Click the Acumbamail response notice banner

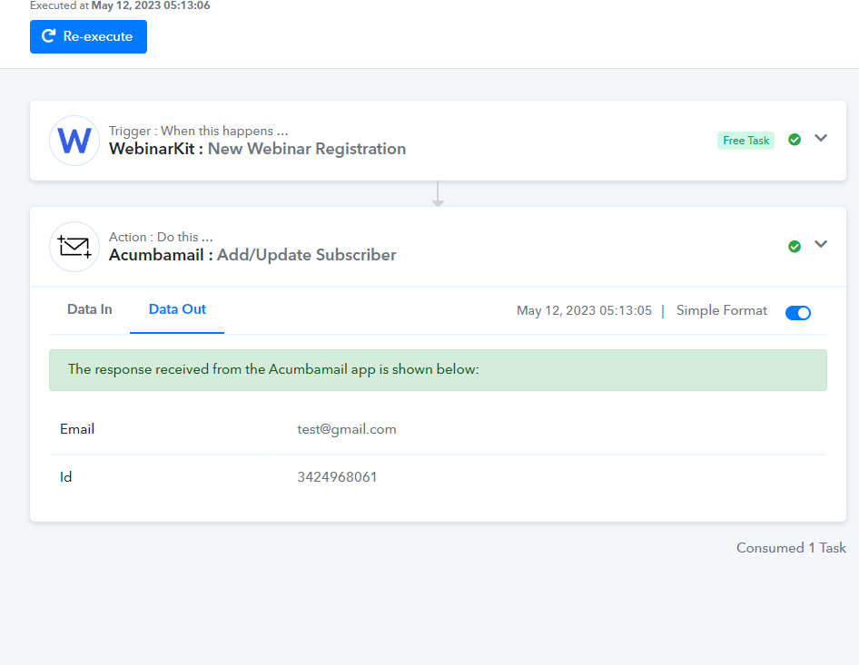[438, 370]
